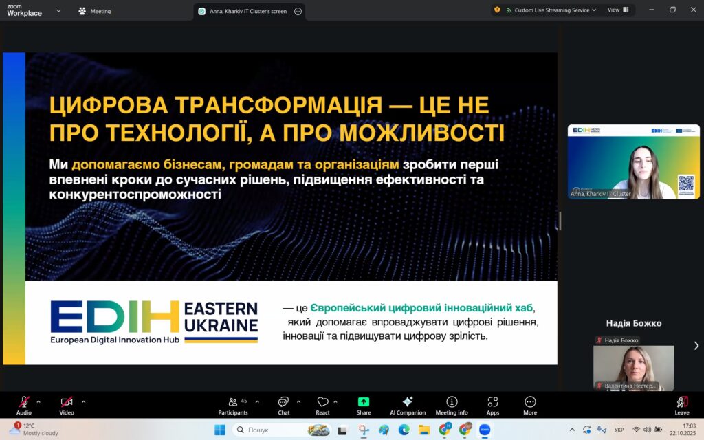Open the Participants panel
This screenshot has width=704, height=440.
click(232, 405)
